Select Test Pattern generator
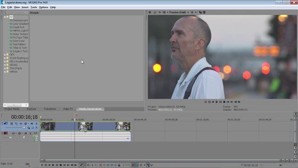298x168 pixels. [x=19, y=44]
